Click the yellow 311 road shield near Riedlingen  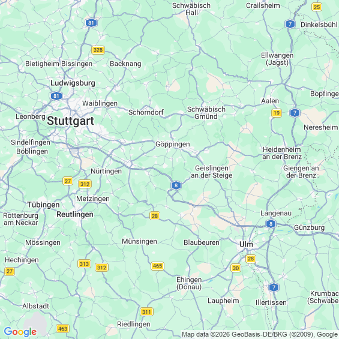coord(146,312)
